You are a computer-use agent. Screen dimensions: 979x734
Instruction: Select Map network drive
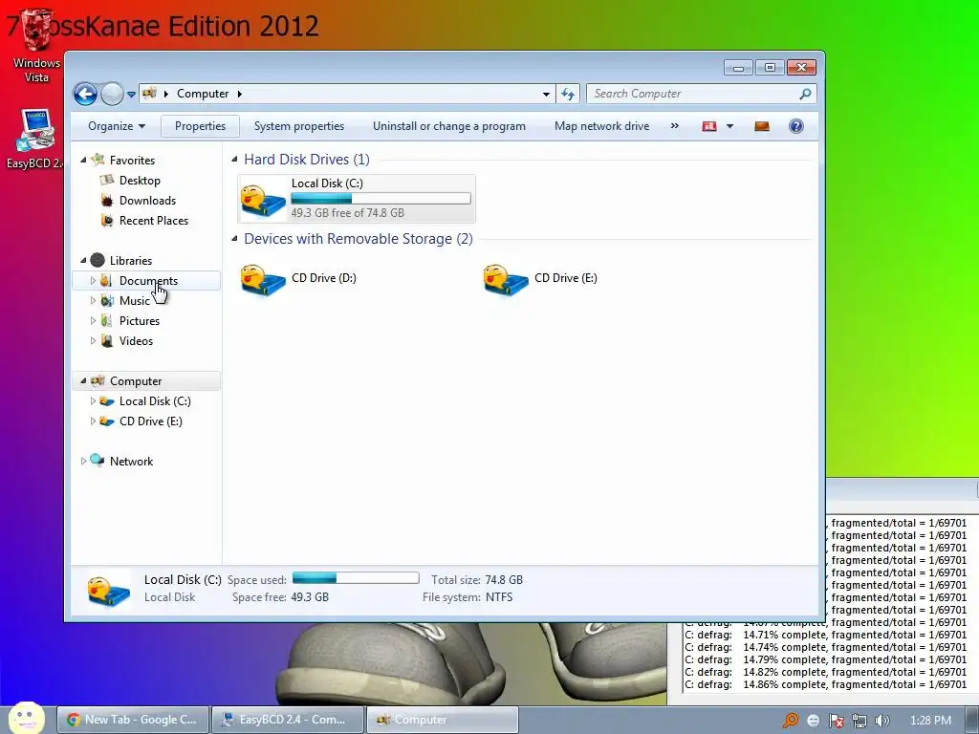(x=602, y=126)
